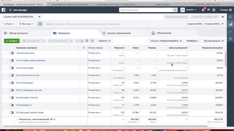Viewport: 234px width, 131px height.
Task: Open the notifications bell
Action: tap(203, 10)
